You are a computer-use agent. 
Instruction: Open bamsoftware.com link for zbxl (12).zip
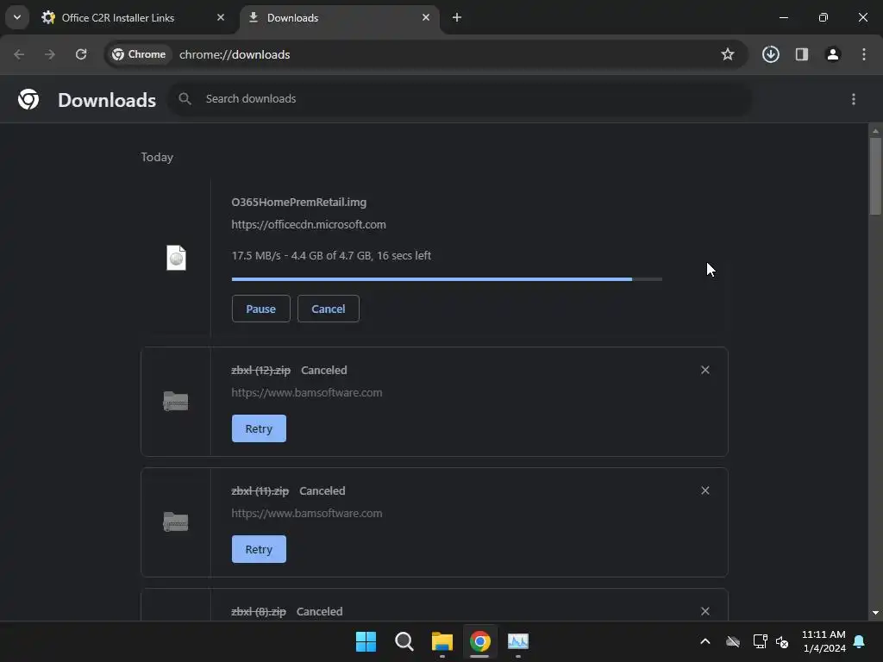pos(307,393)
